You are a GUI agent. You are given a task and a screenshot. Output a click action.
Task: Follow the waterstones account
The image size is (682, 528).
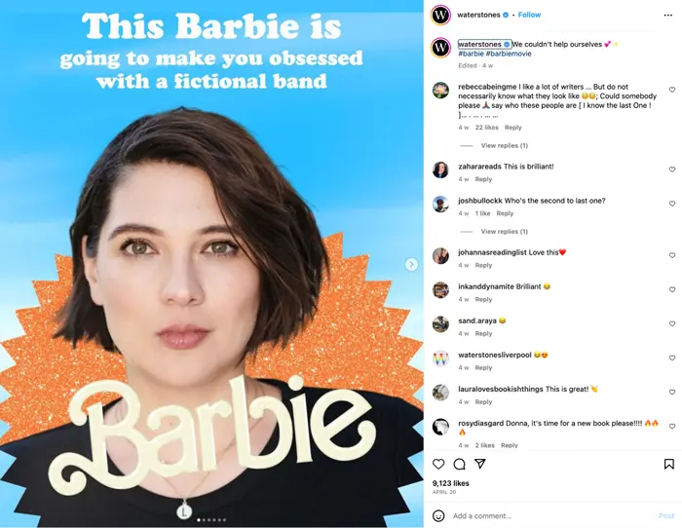point(529,15)
